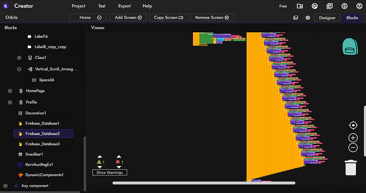Open the user account icon
This screenshot has width=366, height=193.
click(360, 6)
